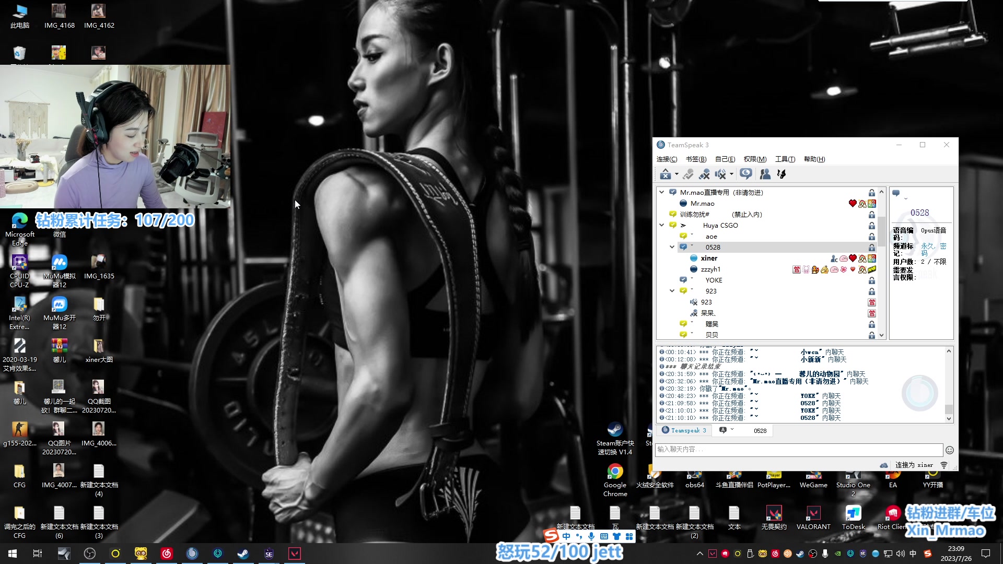Click the Task View taskbar button
This screenshot has width=1003, height=564.
pyautogui.click(x=38, y=554)
